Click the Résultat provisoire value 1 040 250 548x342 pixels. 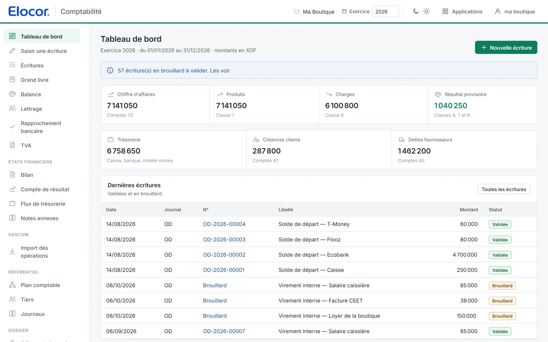pyautogui.click(x=451, y=106)
